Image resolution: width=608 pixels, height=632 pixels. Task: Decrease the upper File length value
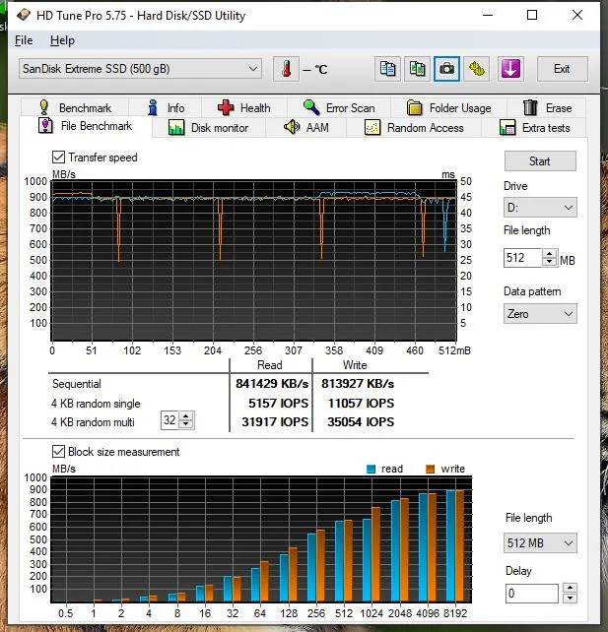[550, 262]
